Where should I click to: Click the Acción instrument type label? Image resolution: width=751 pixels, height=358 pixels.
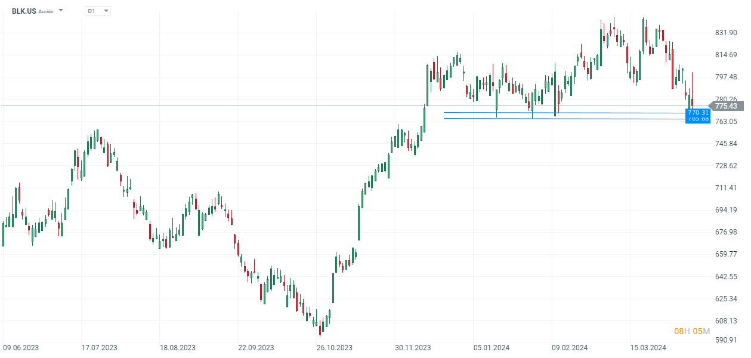point(46,11)
